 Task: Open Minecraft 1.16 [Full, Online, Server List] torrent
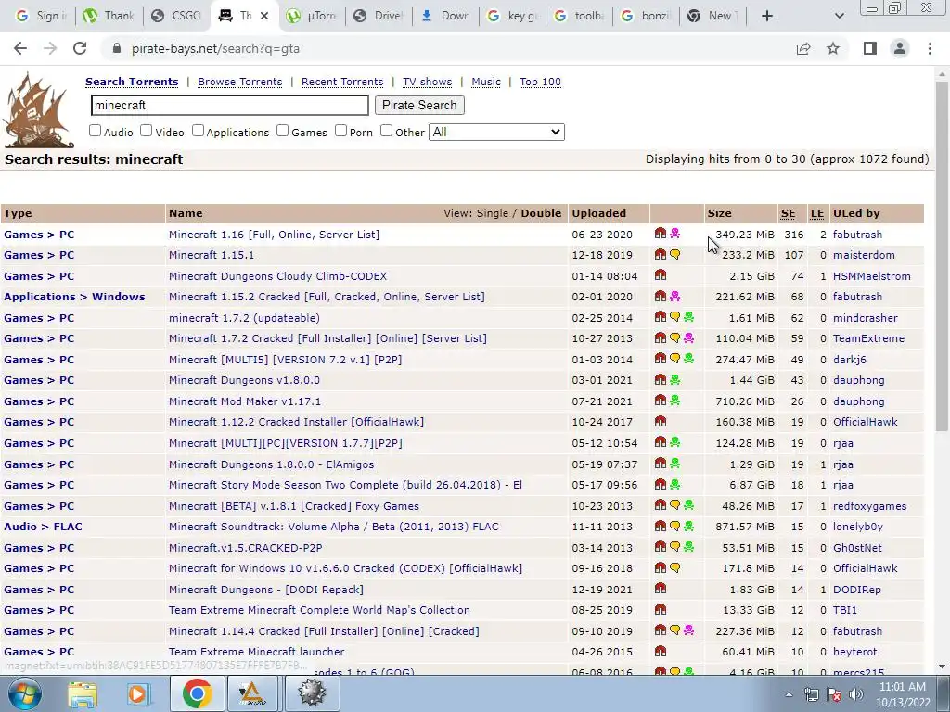point(274,235)
